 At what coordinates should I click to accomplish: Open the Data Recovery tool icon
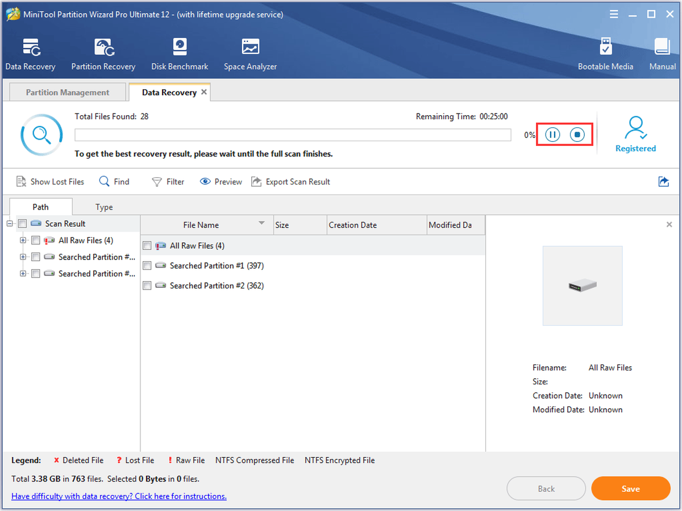tap(30, 48)
